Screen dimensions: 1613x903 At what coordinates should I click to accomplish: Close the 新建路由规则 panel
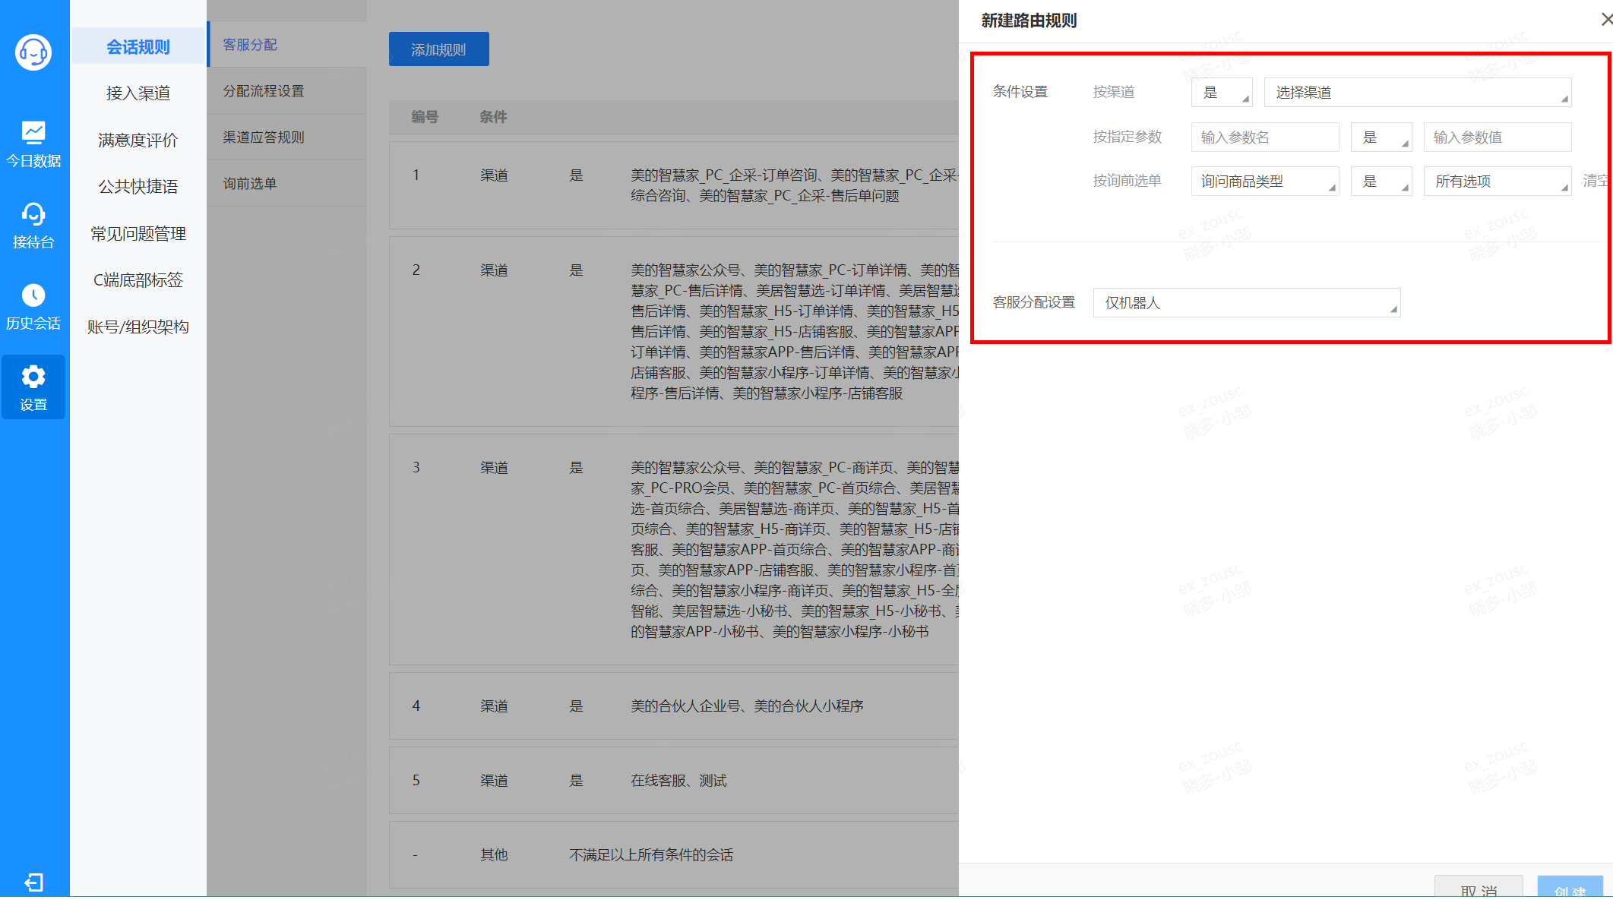1606,20
